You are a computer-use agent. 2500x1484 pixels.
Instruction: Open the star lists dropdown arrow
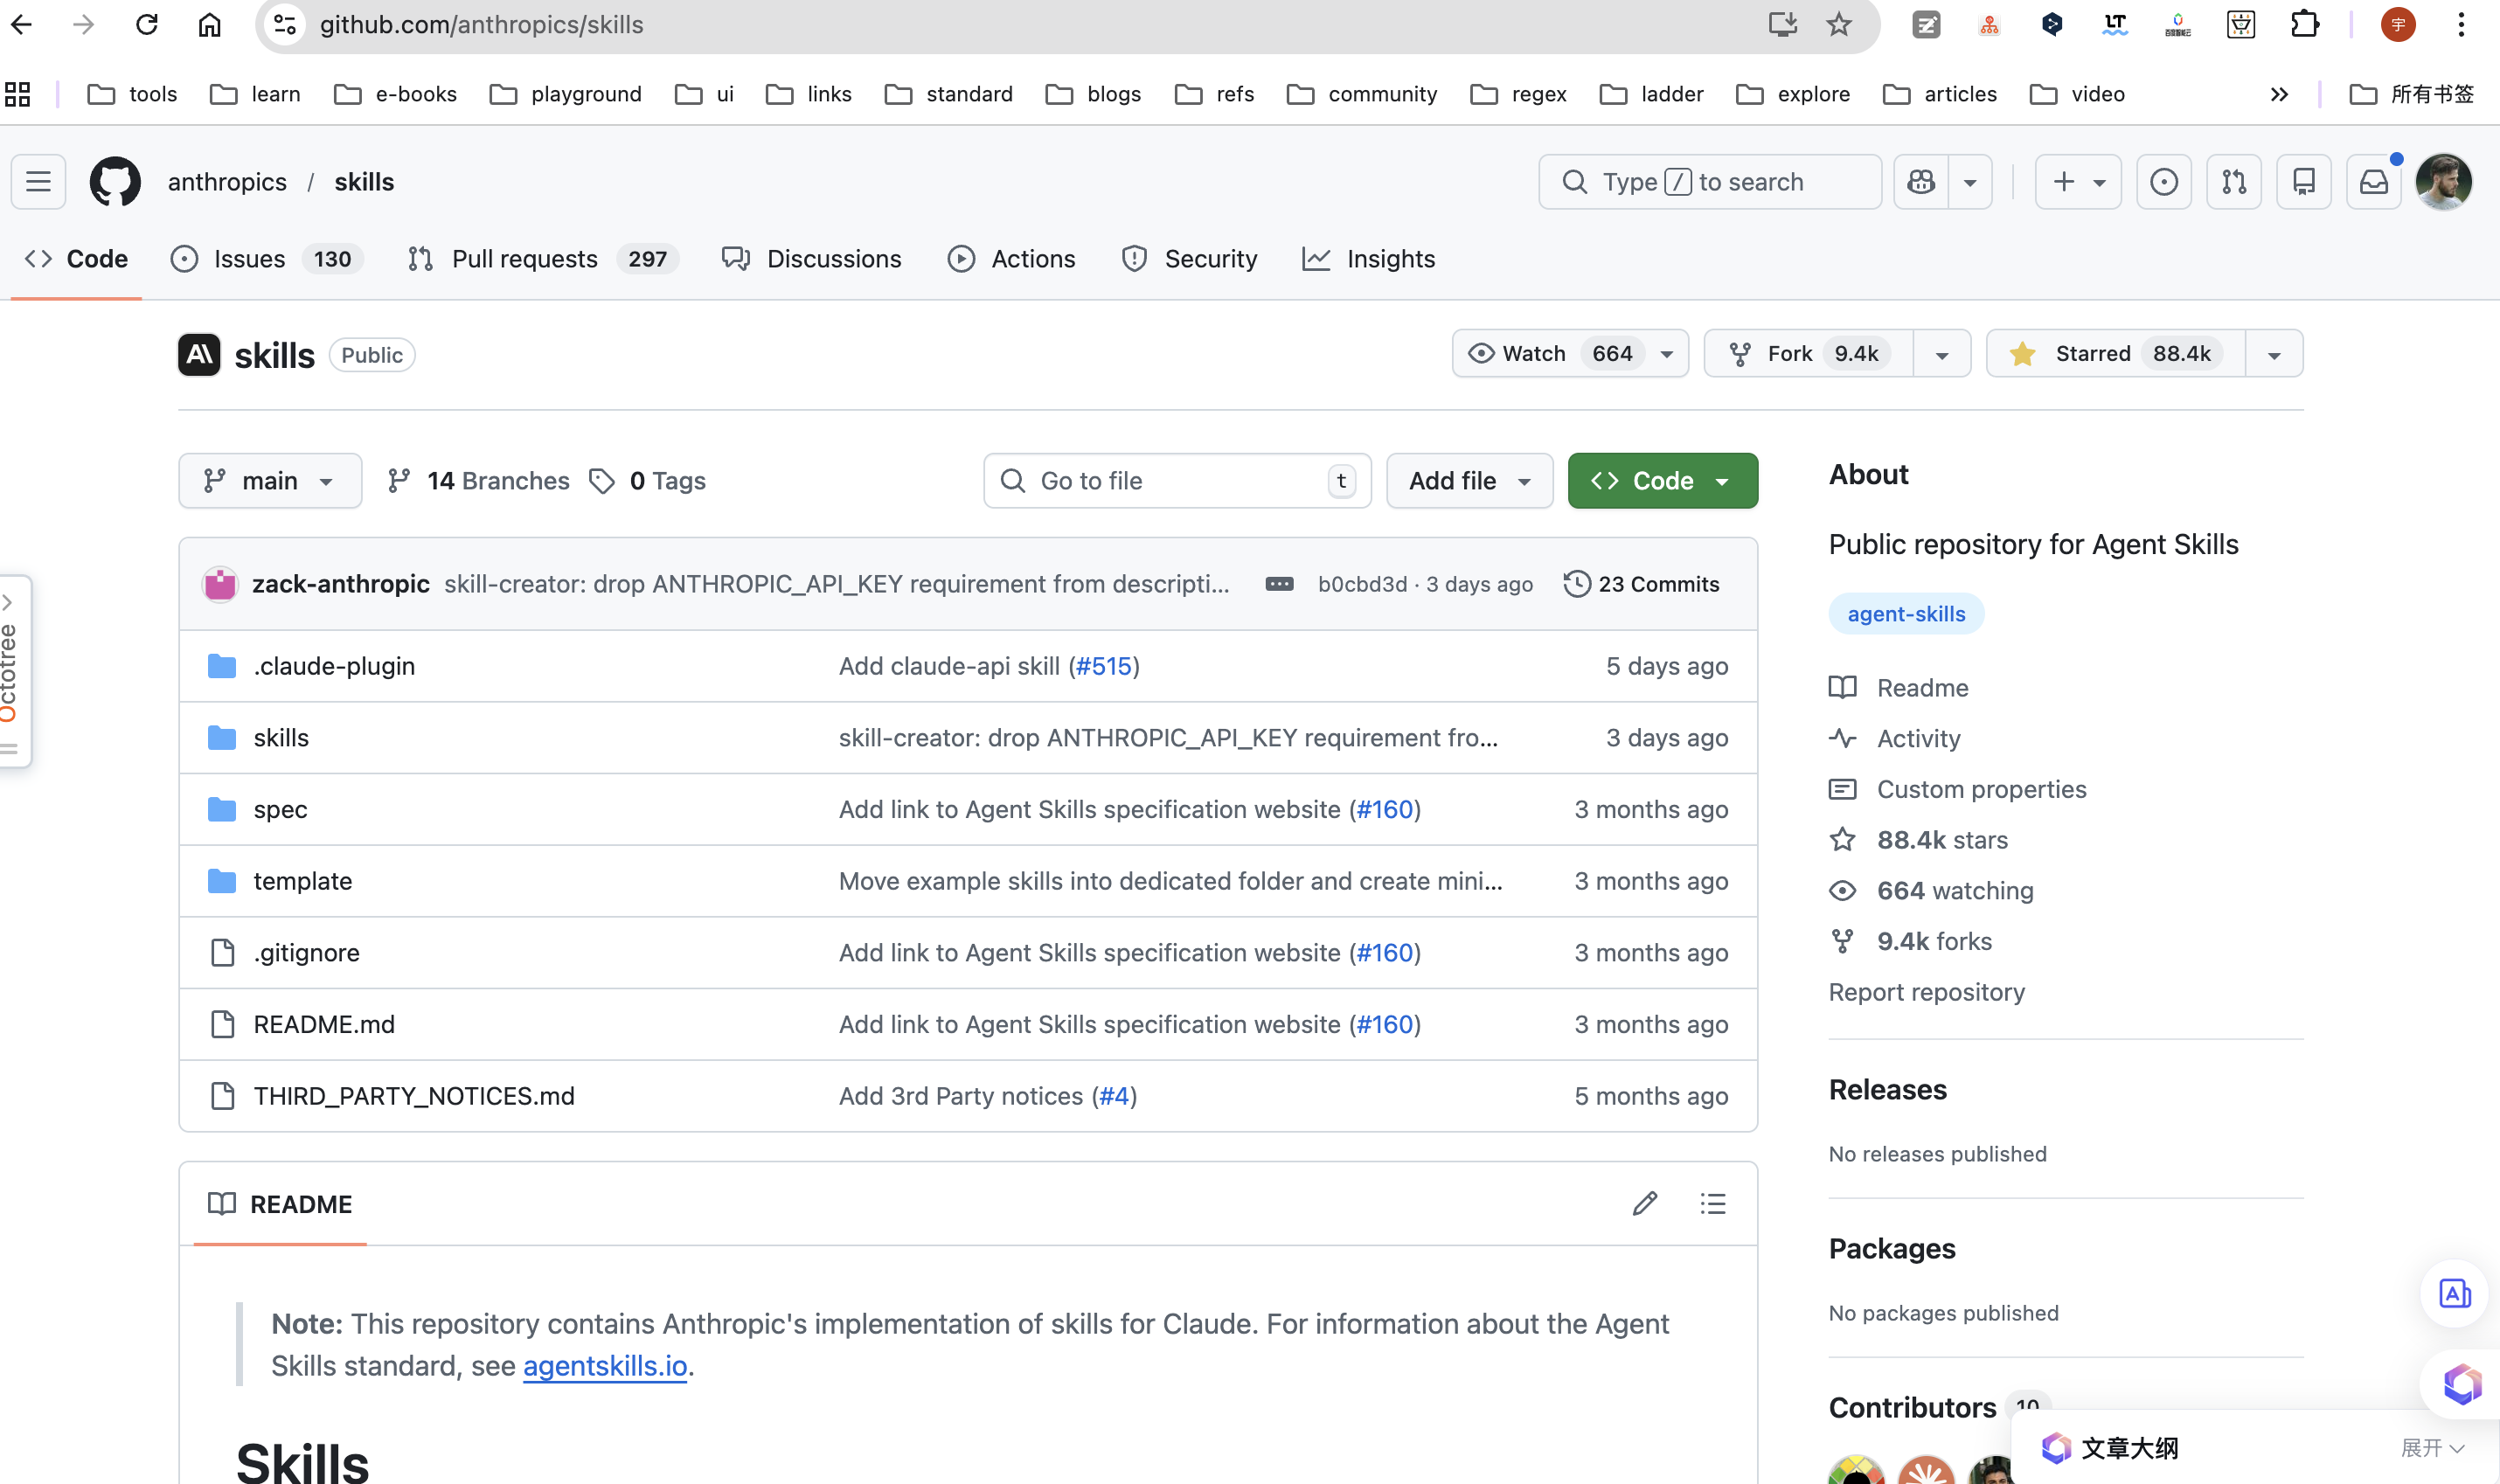2274,354
